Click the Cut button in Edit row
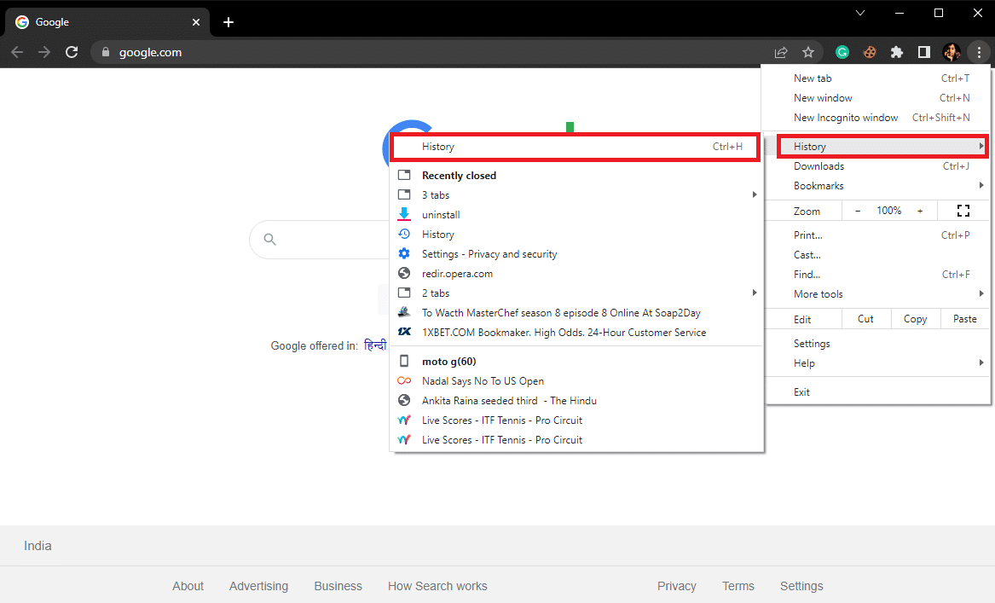 coord(865,319)
